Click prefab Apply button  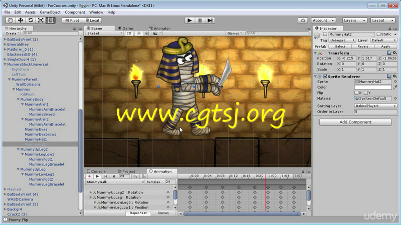click(x=385, y=46)
